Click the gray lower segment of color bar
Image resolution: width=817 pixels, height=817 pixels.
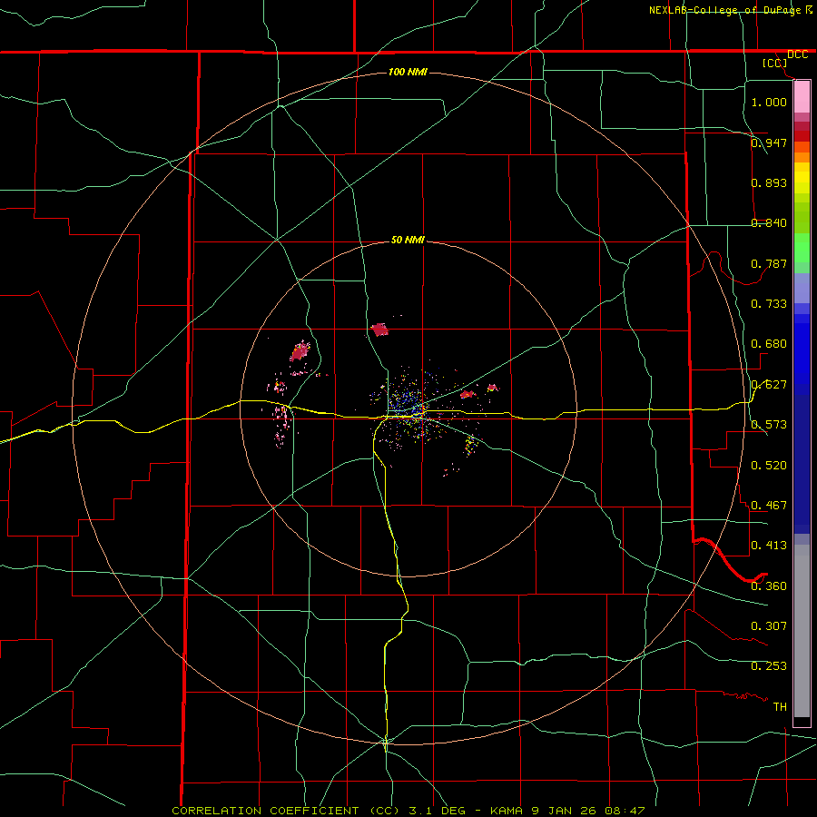pyautogui.click(x=802, y=631)
